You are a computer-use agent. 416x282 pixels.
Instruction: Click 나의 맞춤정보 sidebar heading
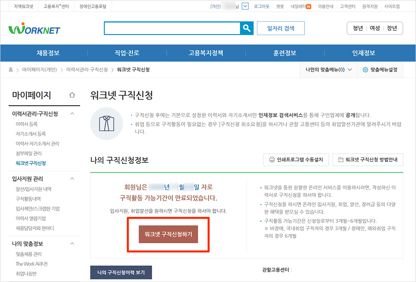coord(27,244)
